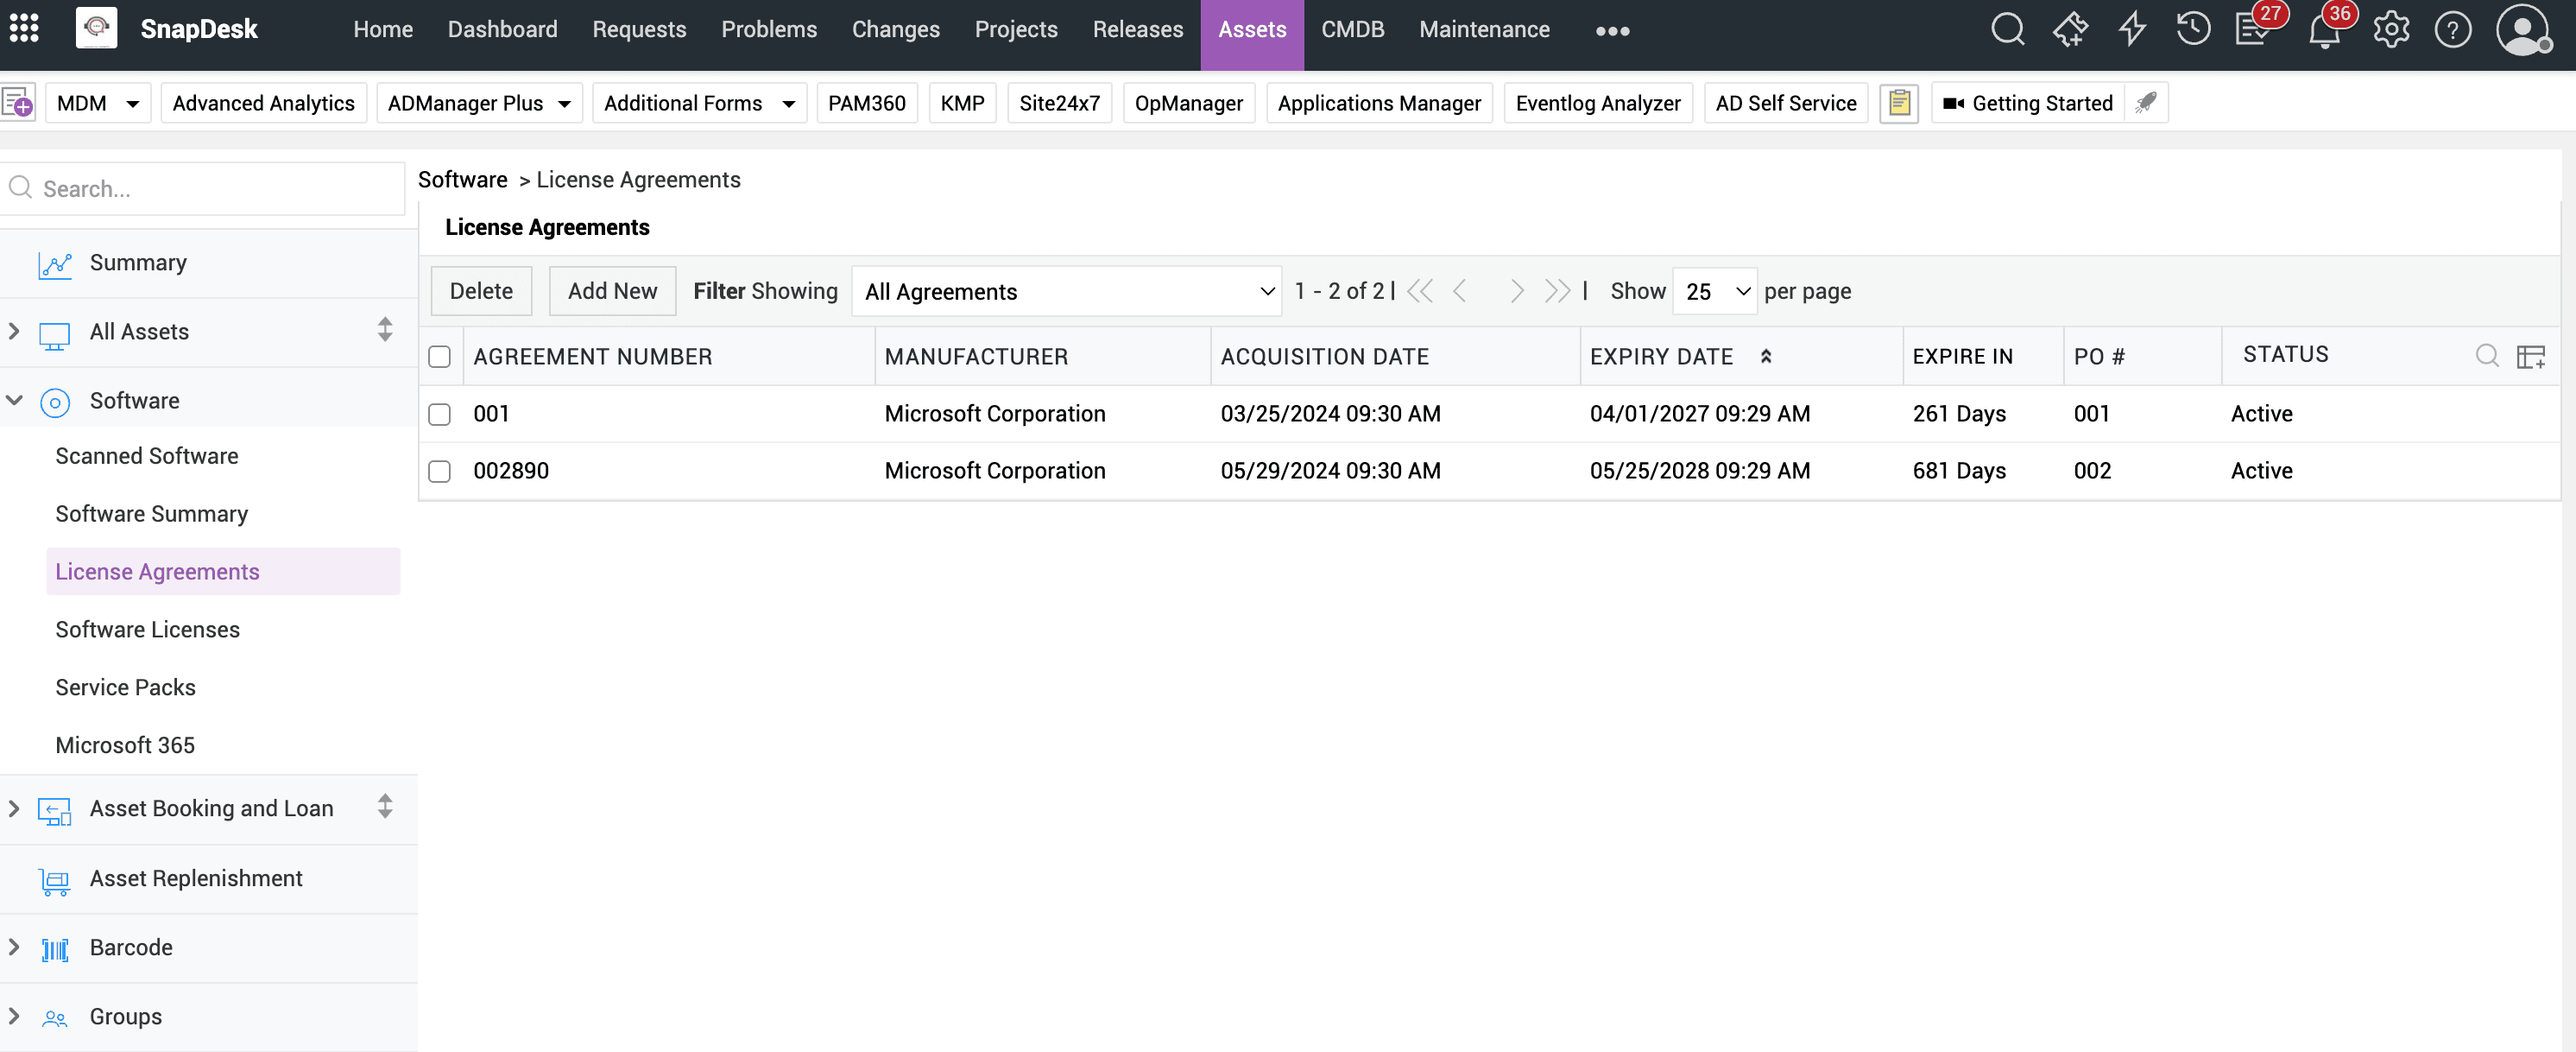Open Advanced Analytics
Viewport: 2576px width, 1052px height.
pyautogui.click(x=263, y=103)
